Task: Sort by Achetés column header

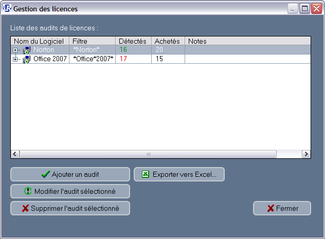Action: coord(168,41)
